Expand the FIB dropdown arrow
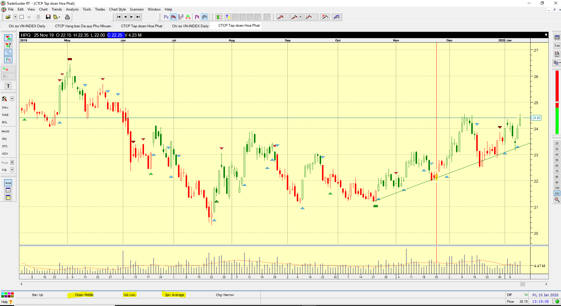Screen dimensions: 561x306 click(x=12, y=170)
